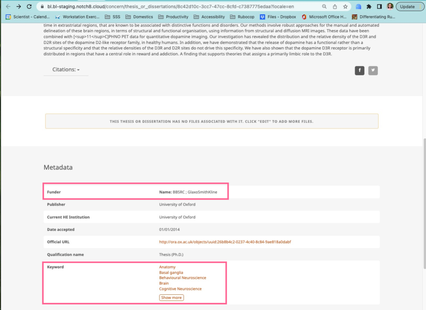
Task: Open the Productivity bookmarks folder
Action: [x=175, y=17]
